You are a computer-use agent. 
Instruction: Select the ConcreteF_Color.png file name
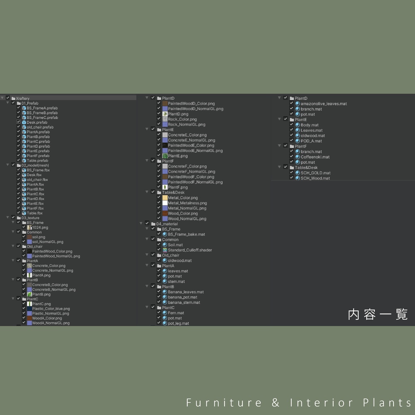click(x=187, y=166)
